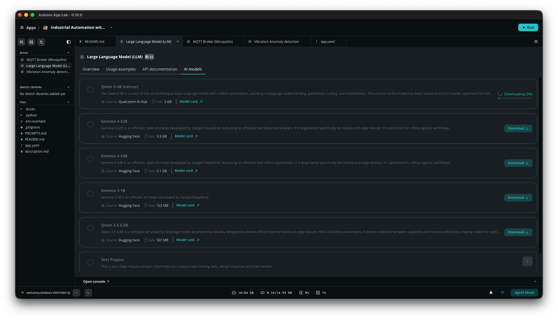Click the add sketch library icon
This screenshot has height=319, width=558.
tap(31, 42)
